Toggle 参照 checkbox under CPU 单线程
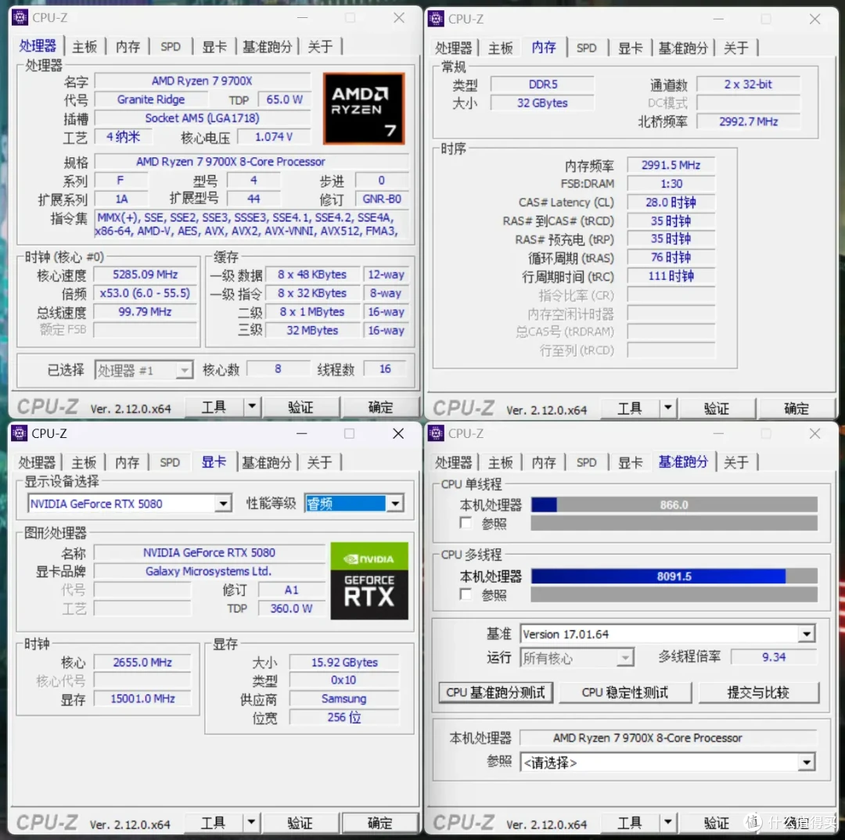The width and height of the screenshot is (845, 840). (466, 522)
